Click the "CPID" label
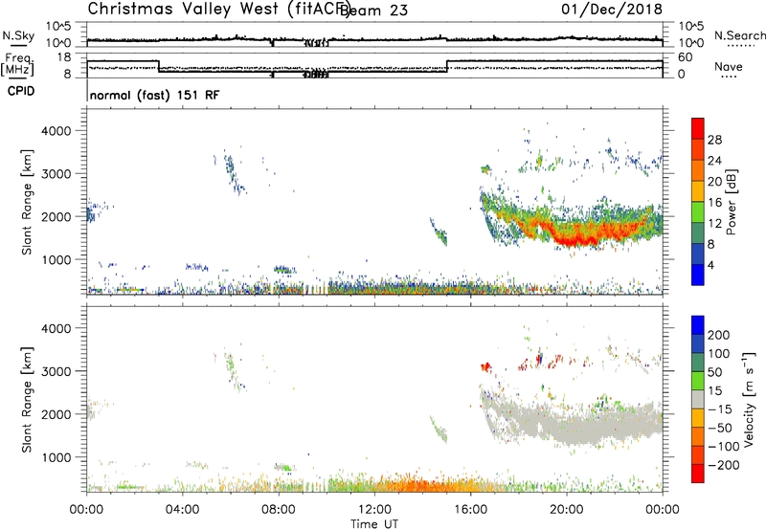The height and width of the screenshot is (530, 766). click(21, 91)
